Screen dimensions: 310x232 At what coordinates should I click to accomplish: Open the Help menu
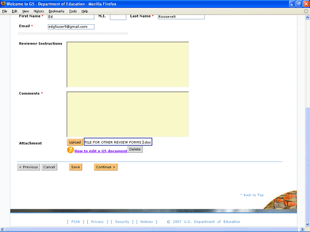[85, 11]
